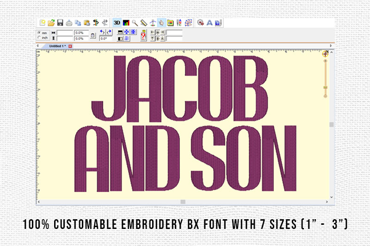
Task: Select the hand pan tool
Action: tap(161, 23)
